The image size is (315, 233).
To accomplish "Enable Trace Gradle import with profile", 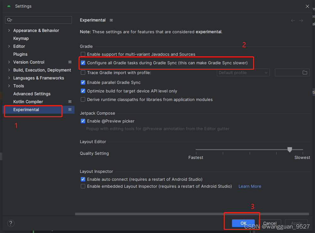I will [x=83, y=72].
